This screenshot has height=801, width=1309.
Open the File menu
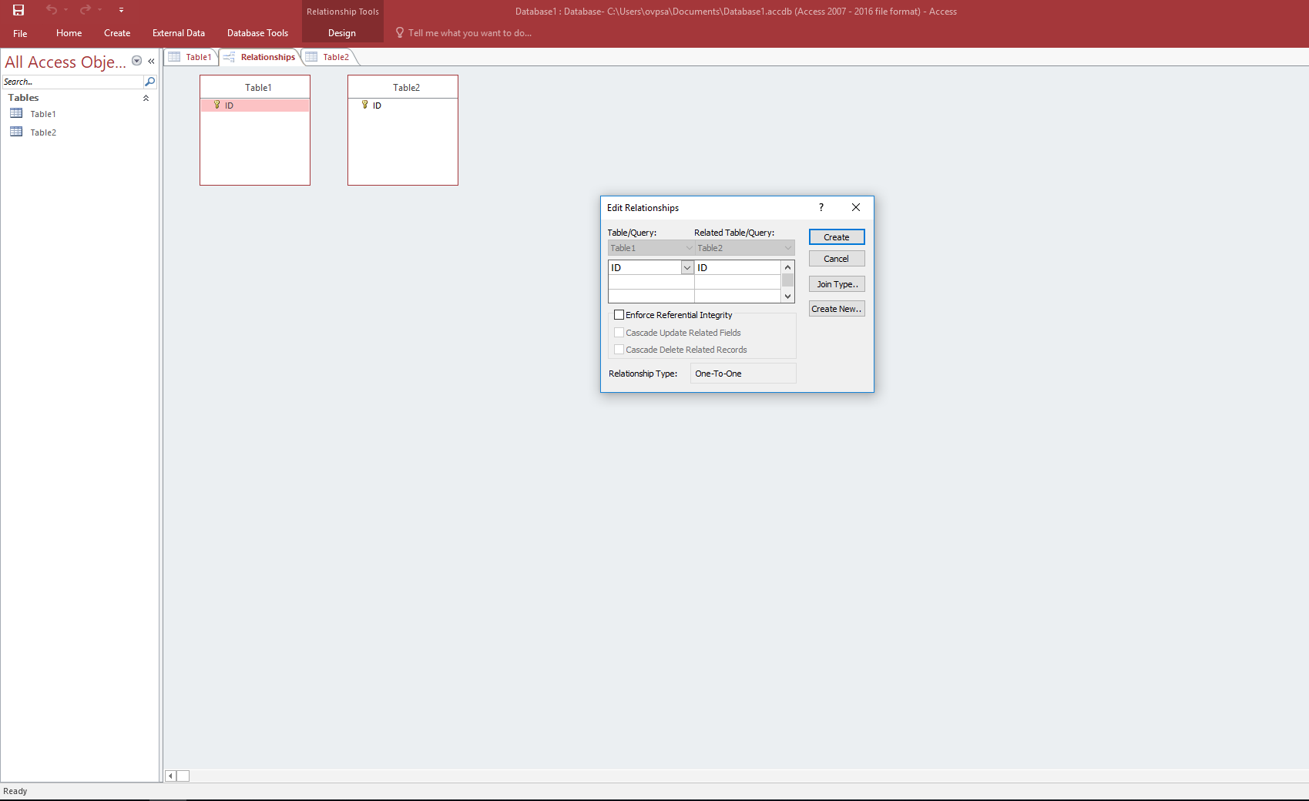20,33
